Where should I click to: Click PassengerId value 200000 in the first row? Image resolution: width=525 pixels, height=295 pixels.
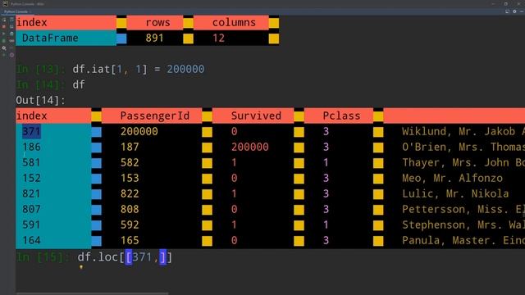pos(139,131)
